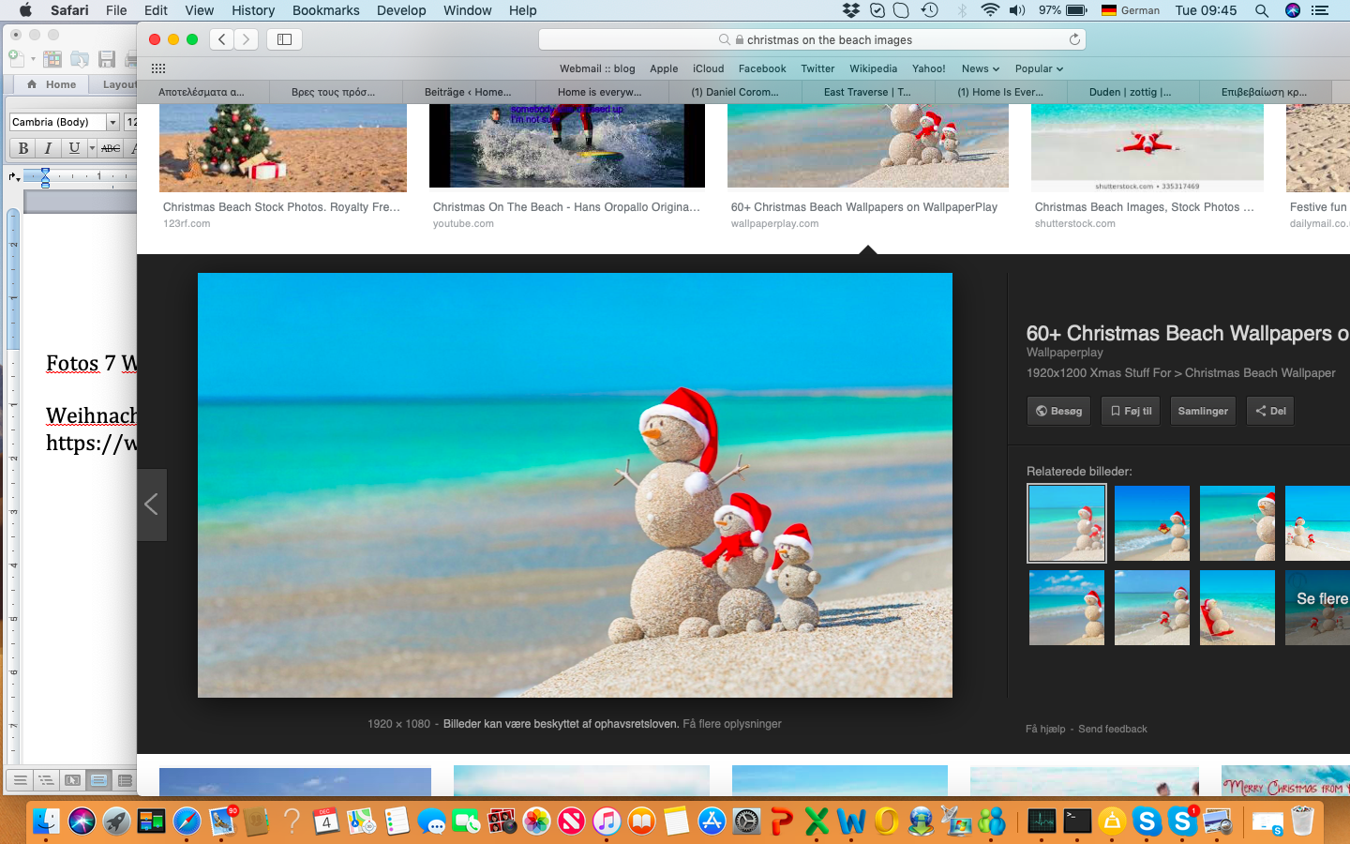
Task: Open Finder from the Dock
Action: (46, 821)
